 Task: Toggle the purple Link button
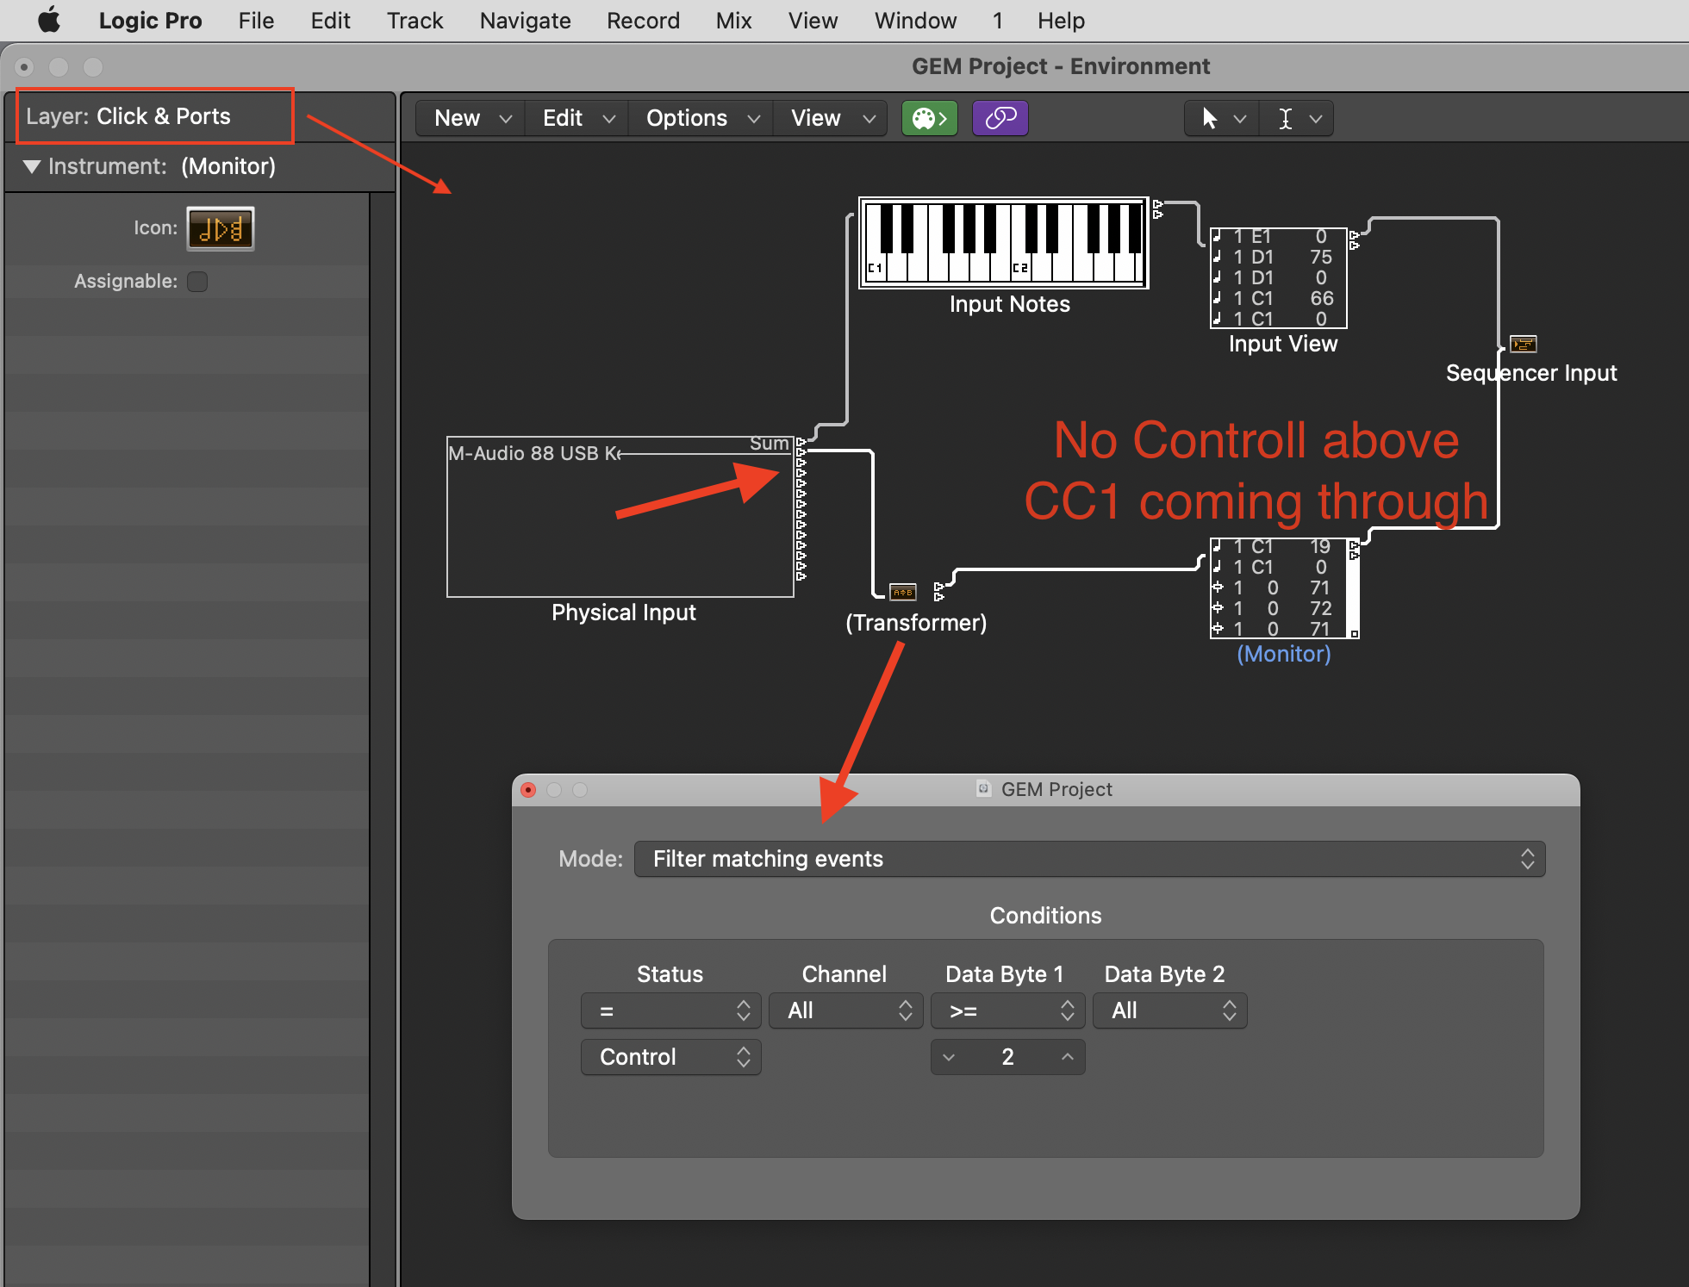[1000, 118]
